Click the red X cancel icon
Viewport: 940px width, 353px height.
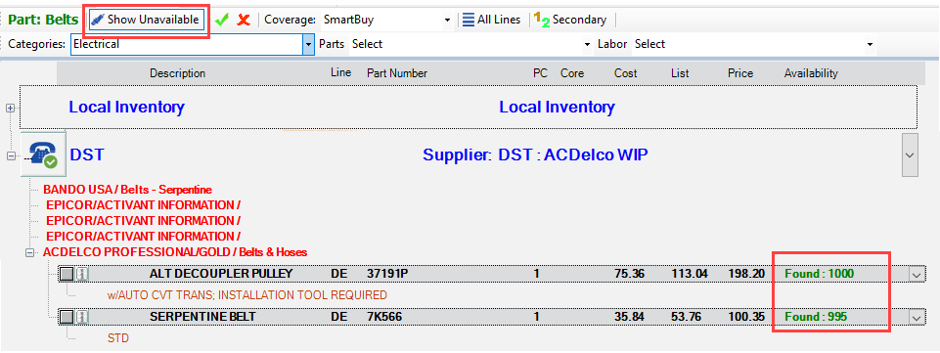coord(243,20)
